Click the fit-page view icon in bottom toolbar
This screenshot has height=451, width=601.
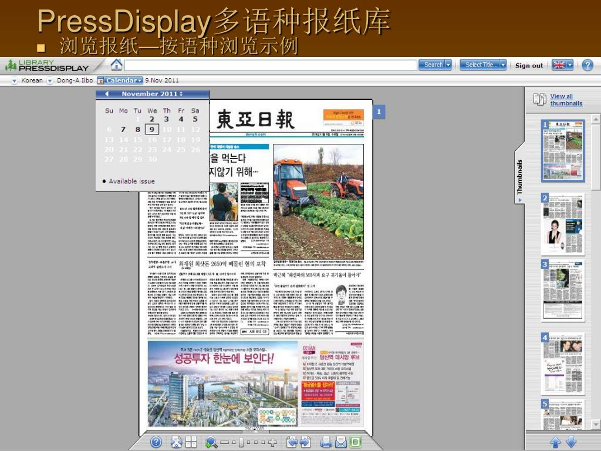176,442
